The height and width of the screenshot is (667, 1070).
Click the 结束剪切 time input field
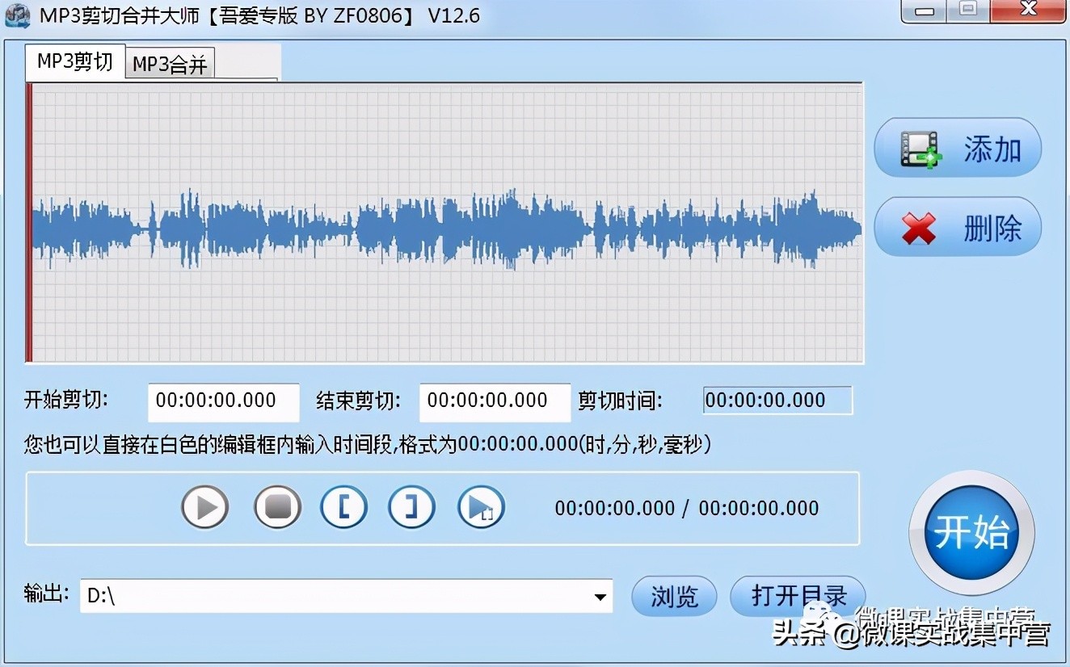[495, 401]
